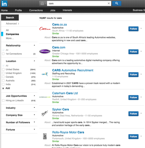
Task: Expand the Industry filter section
Action: pos(34,107)
